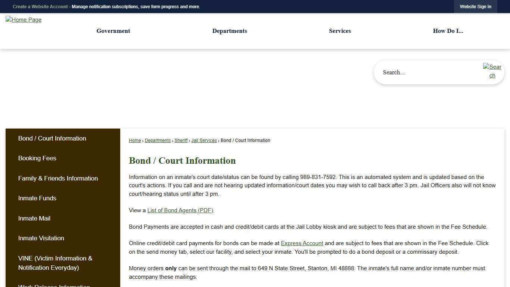
Task: Open the Services navigation menu
Action: coord(340,31)
